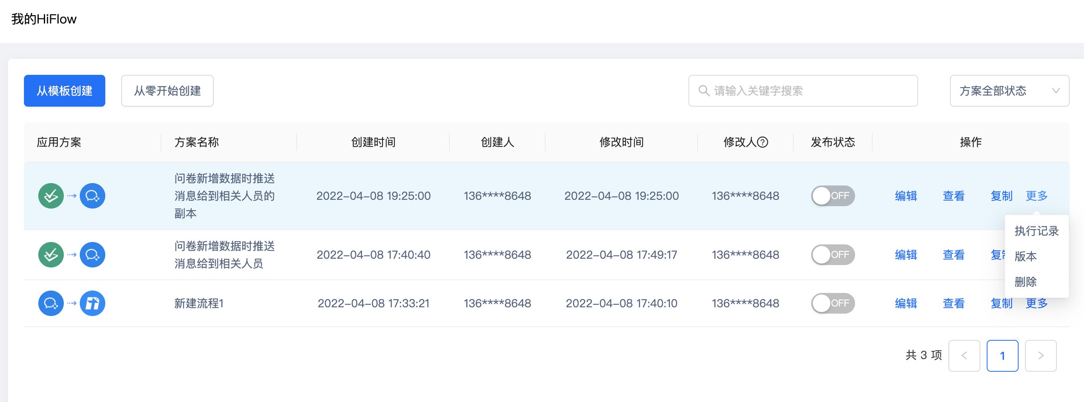Toggle the publish switch for 新建流程1
1084x402 pixels.
(x=833, y=303)
